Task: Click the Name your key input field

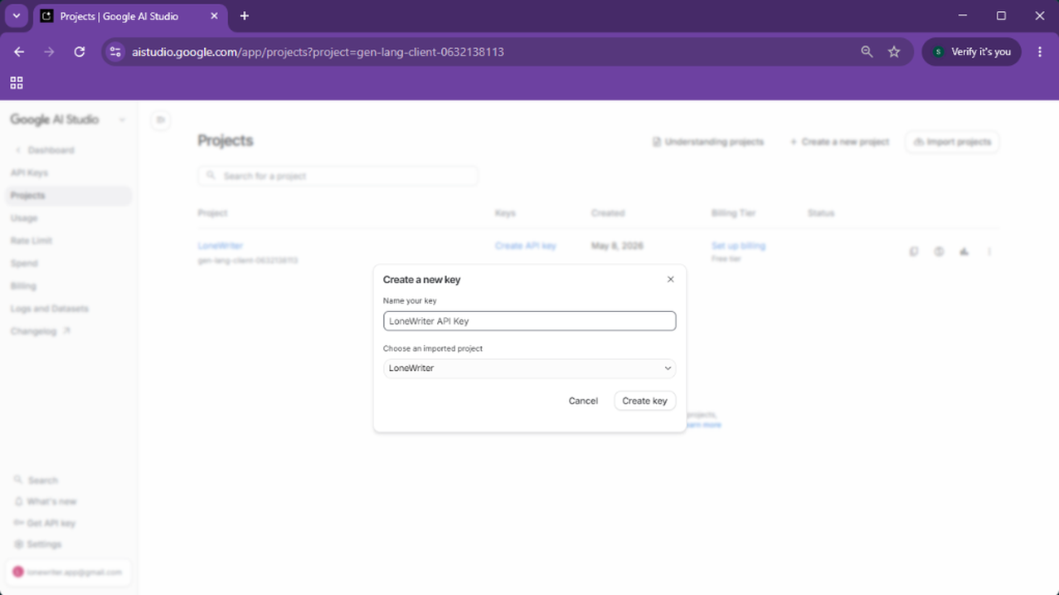Action: pyautogui.click(x=529, y=321)
